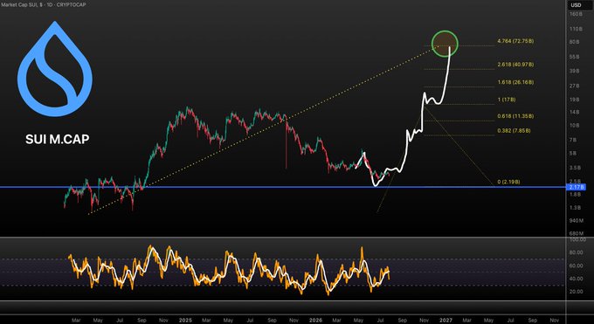Click the 55B price axis value
Viewport: 594px width, 324px height.
tap(575, 57)
